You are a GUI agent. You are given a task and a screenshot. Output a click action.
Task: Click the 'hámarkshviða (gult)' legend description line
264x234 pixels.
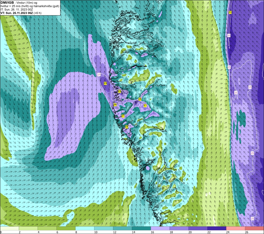click(30, 6)
